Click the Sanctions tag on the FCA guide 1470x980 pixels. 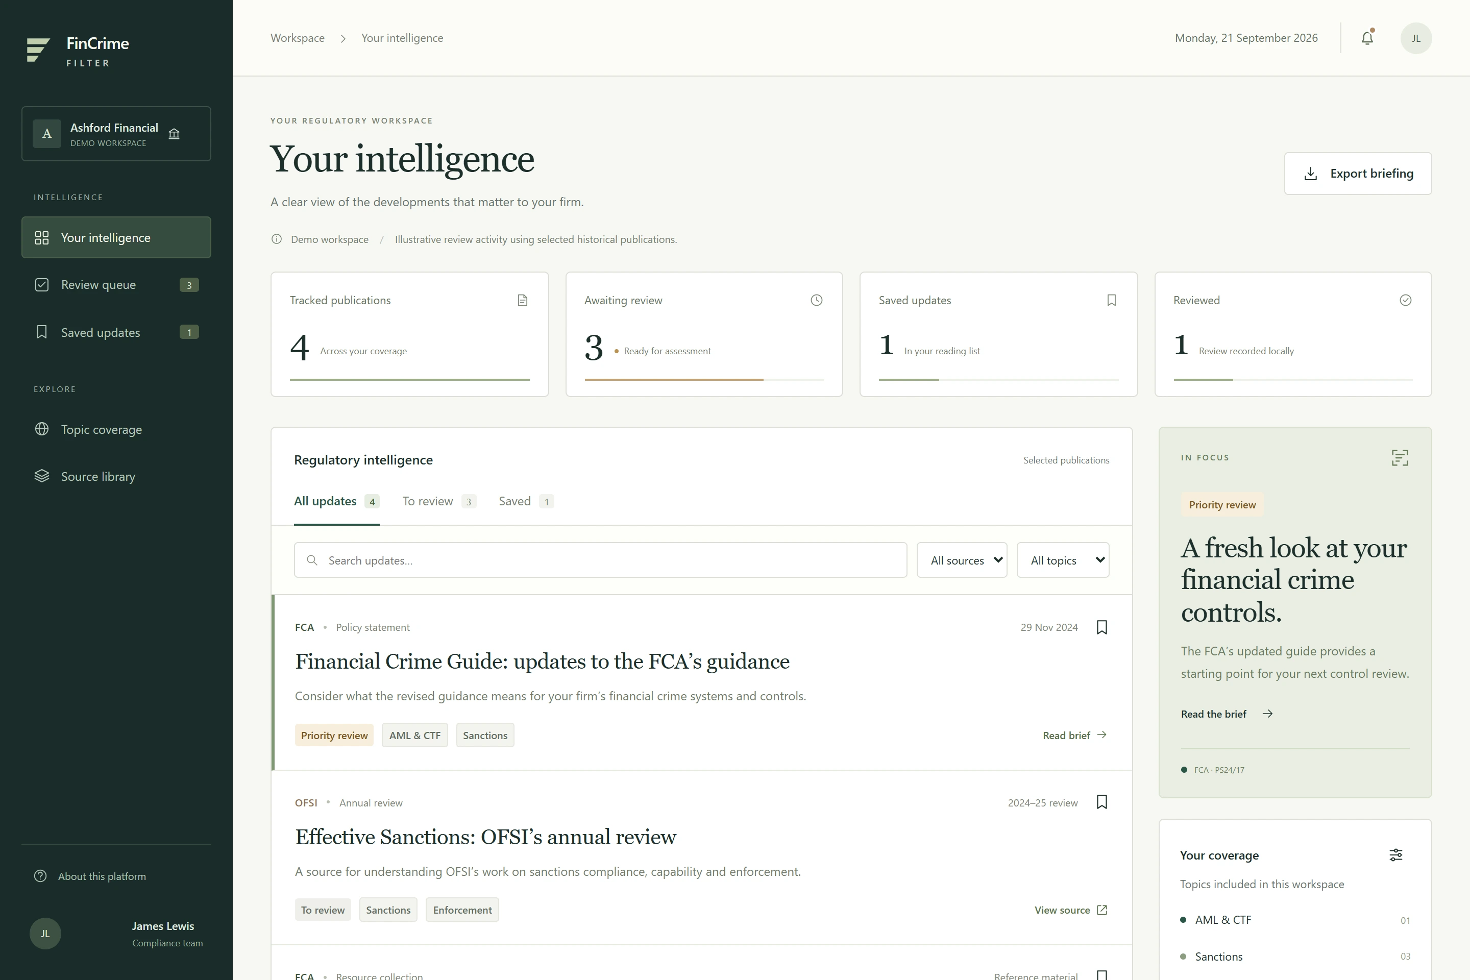[485, 735]
